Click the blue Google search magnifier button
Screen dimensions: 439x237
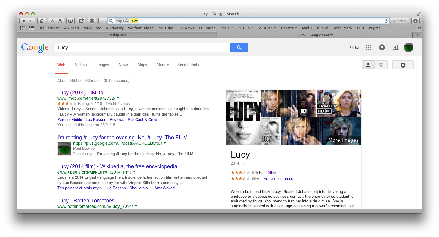coord(239,47)
